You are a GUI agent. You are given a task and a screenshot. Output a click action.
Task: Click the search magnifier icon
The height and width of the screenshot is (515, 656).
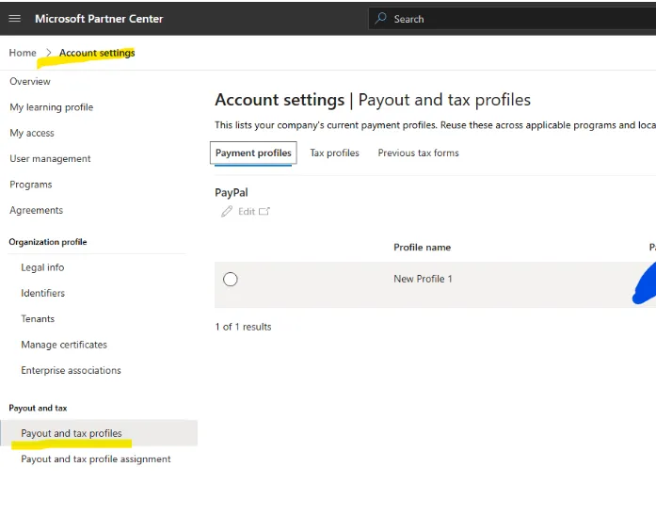point(381,19)
